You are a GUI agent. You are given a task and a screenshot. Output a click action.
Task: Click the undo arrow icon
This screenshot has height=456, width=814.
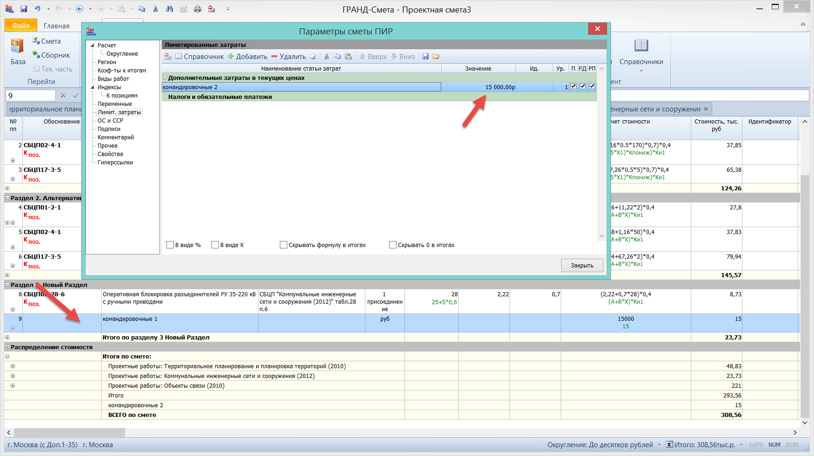point(38,9)
